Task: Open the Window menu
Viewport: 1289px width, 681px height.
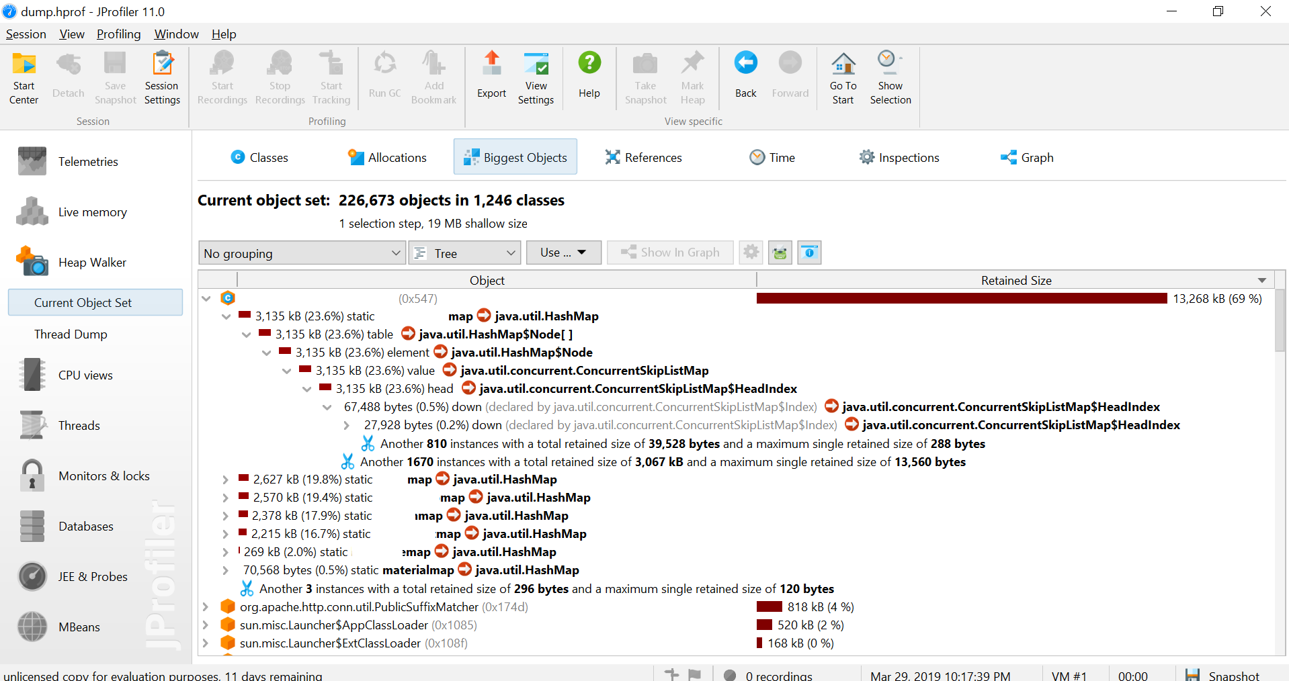Action: pos(176,34)
